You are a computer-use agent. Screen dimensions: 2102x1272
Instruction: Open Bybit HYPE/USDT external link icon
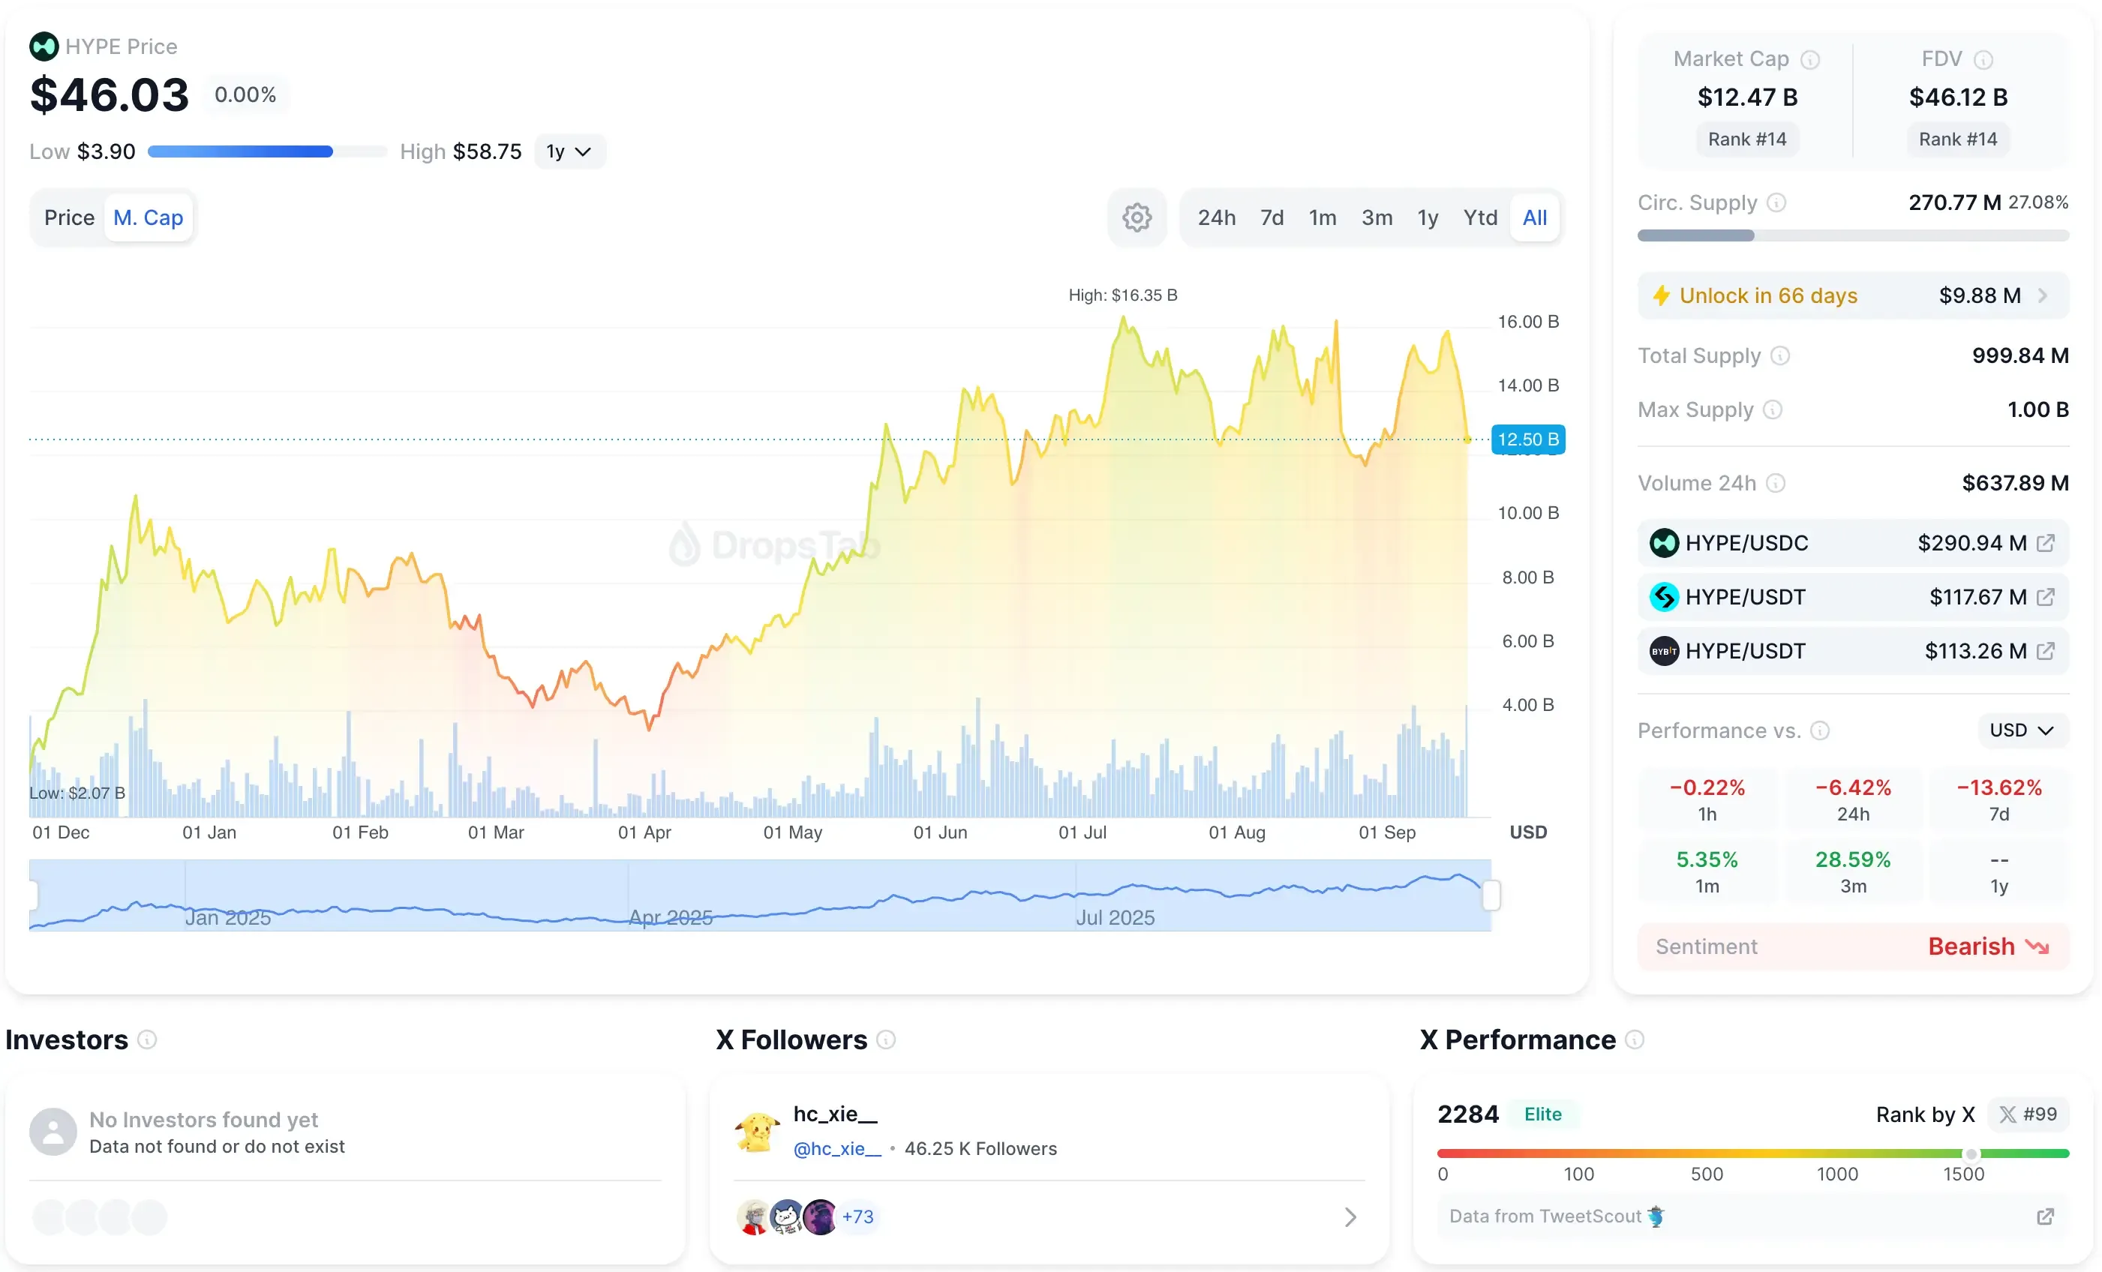pos(2045,651)
